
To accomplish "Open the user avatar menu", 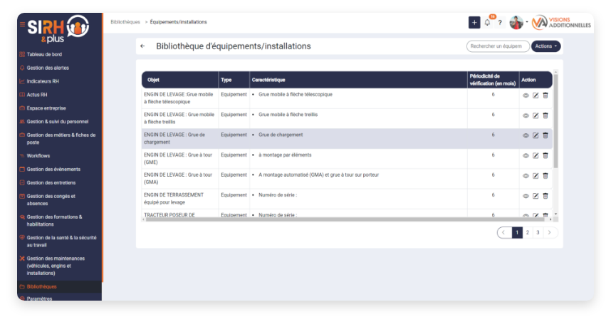I will point(516,23).
